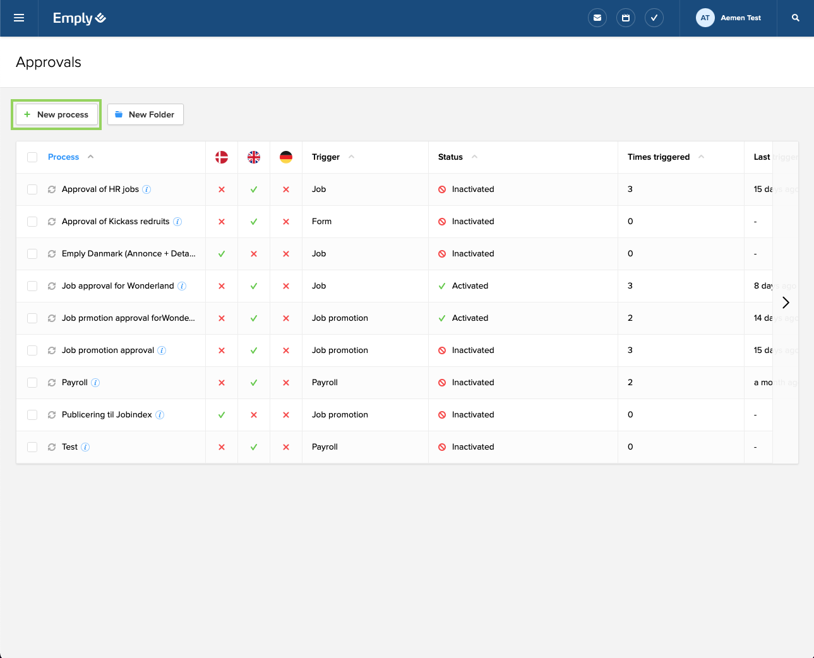
Task: Sort by the Trigger column arrow
Action: (351, 157)
